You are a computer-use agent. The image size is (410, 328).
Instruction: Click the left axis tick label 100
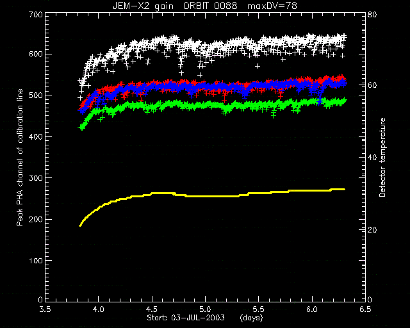[35, 261]
